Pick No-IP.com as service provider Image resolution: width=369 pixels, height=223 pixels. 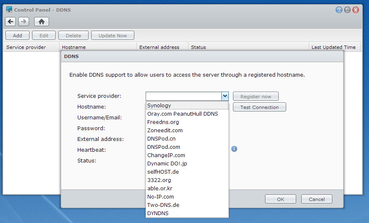pyautogui.click(x=187, y=196)
